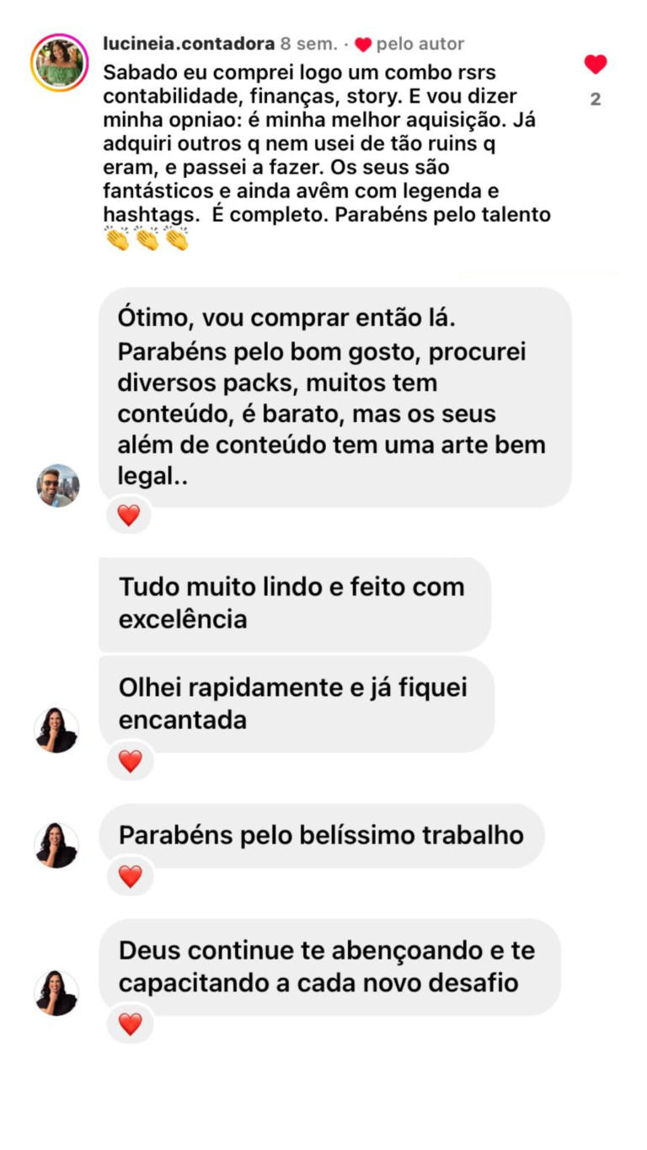Viewport: 647px width, 1150px height.
Task: Select the 'Tudo muito lindo' message bubble
Action: tap(295, 603)
